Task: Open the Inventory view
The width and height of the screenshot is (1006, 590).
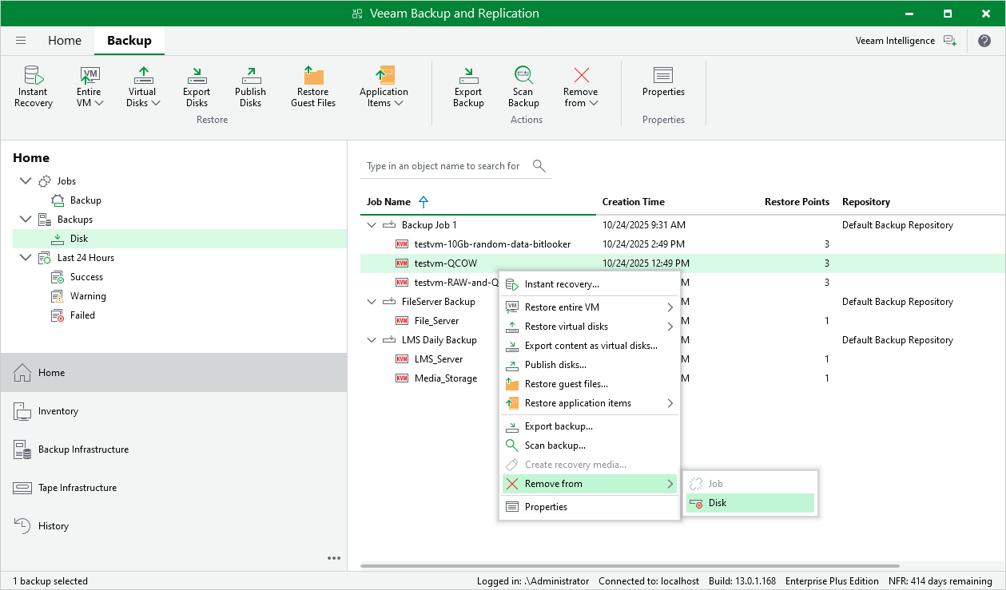Action: 173,411
